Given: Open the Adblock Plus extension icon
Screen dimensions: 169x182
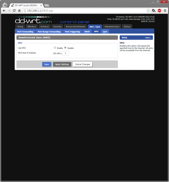Looking at the screenshot, I should tap(159, 10).
